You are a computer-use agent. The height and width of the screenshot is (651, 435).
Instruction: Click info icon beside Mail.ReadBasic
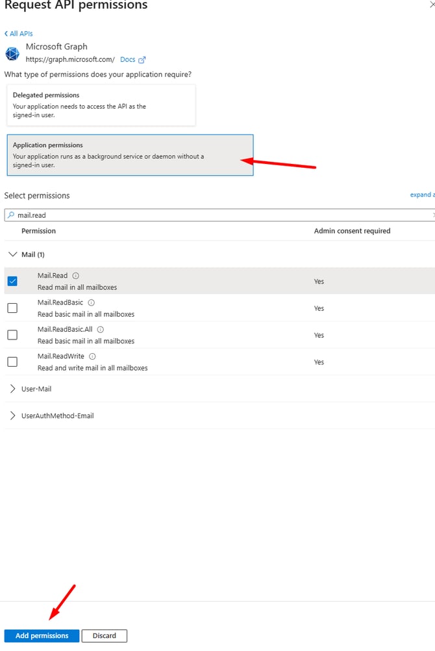click(92, 302)
